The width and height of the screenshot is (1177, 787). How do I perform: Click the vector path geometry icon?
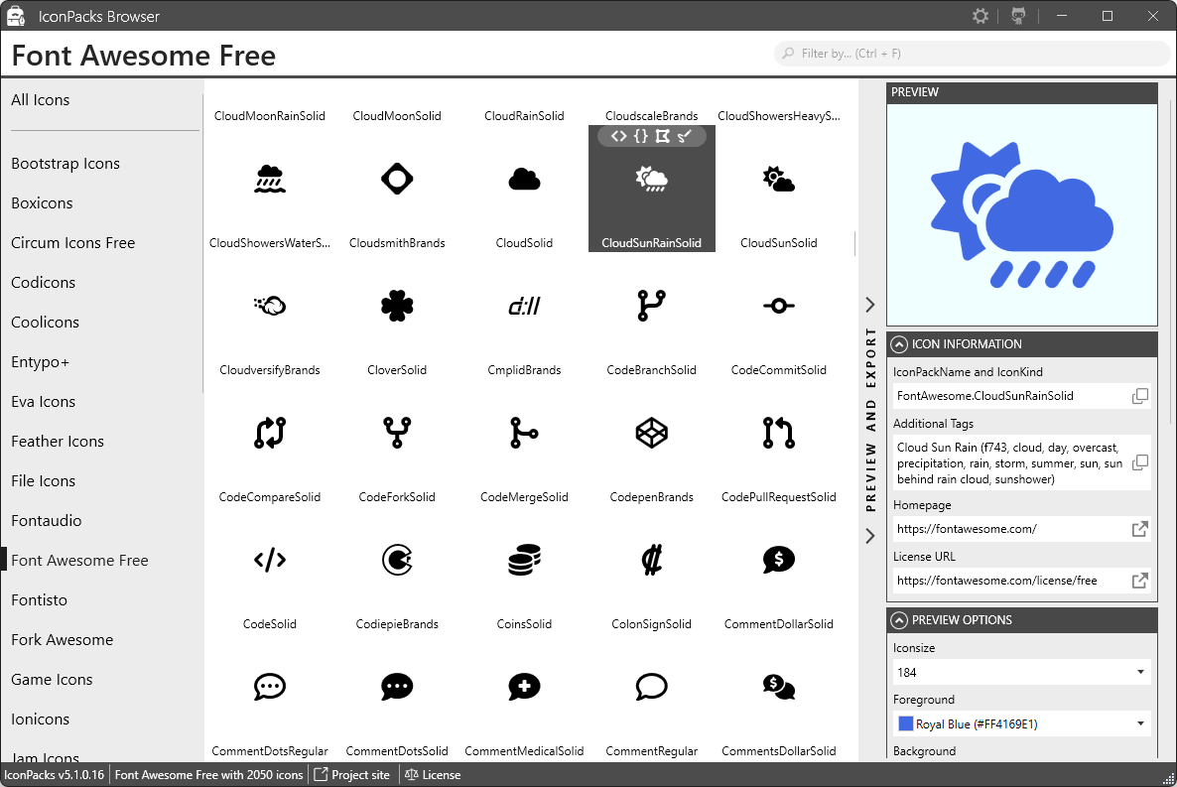point(662,136)
